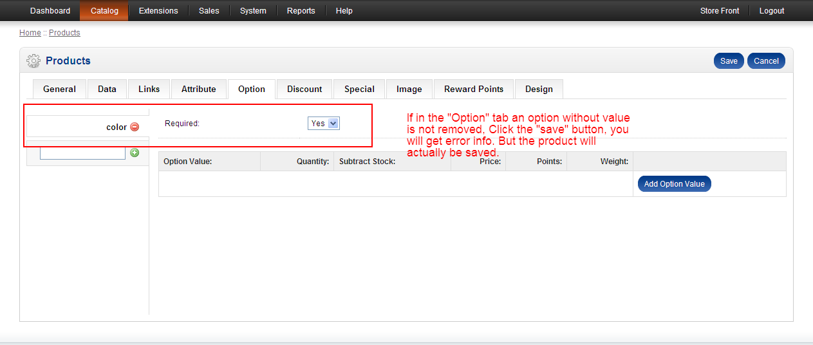
Task: Follow the Products breadcrumb link
Action: tap(64, 33)
